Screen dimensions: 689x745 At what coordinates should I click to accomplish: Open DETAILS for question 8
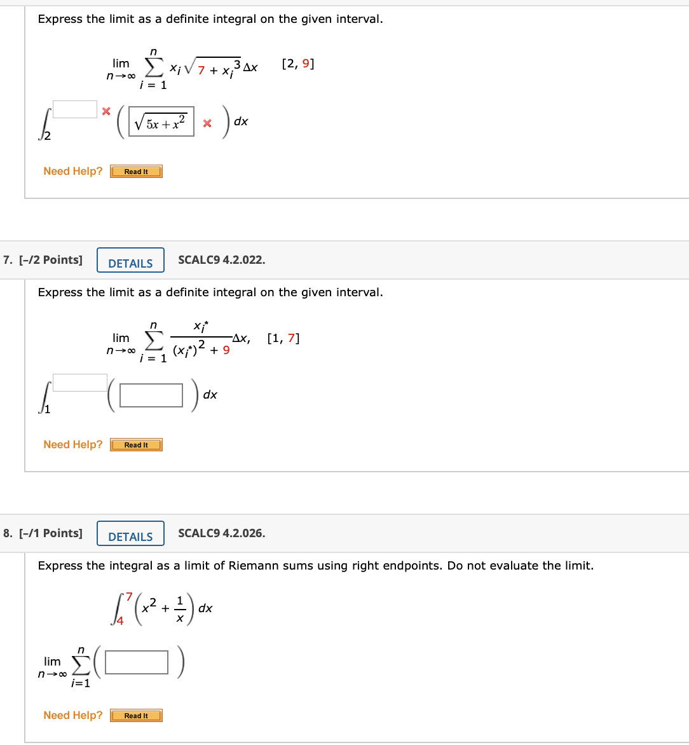(x=130, y=533)
